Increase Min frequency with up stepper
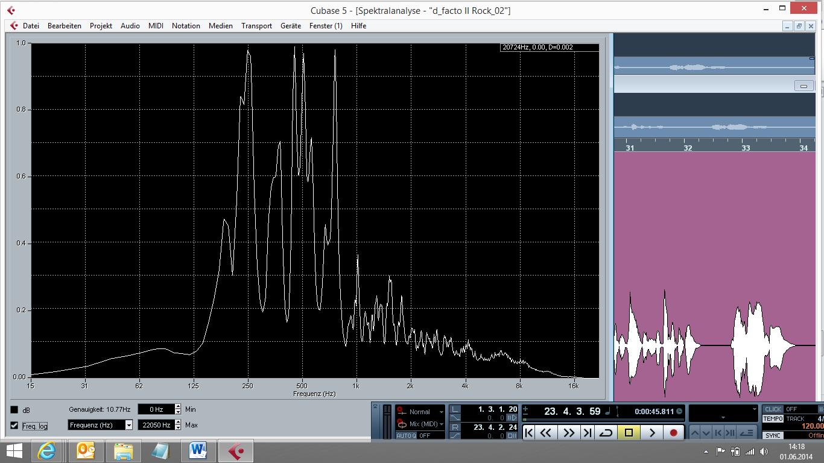The height and width of the screenshot is (463, 824). 178,407
